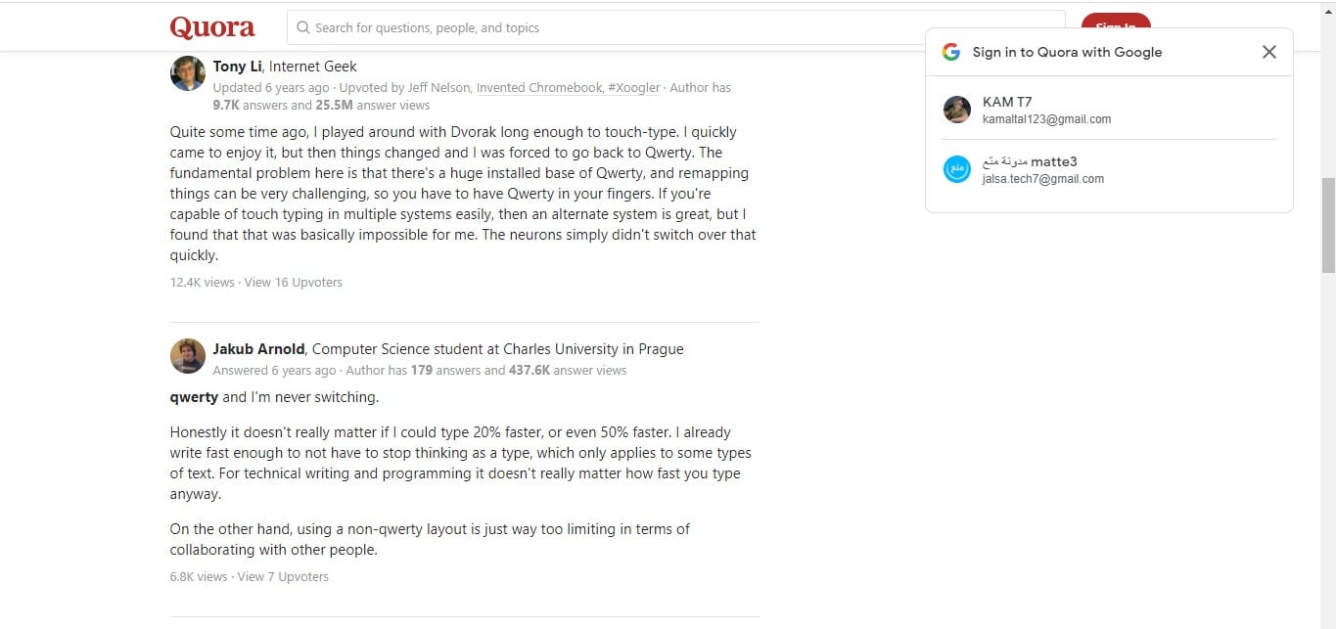1336x629 pixels.
Task: View 16 Upvoters on Tony's answer
Action: [x=293, y=283]
